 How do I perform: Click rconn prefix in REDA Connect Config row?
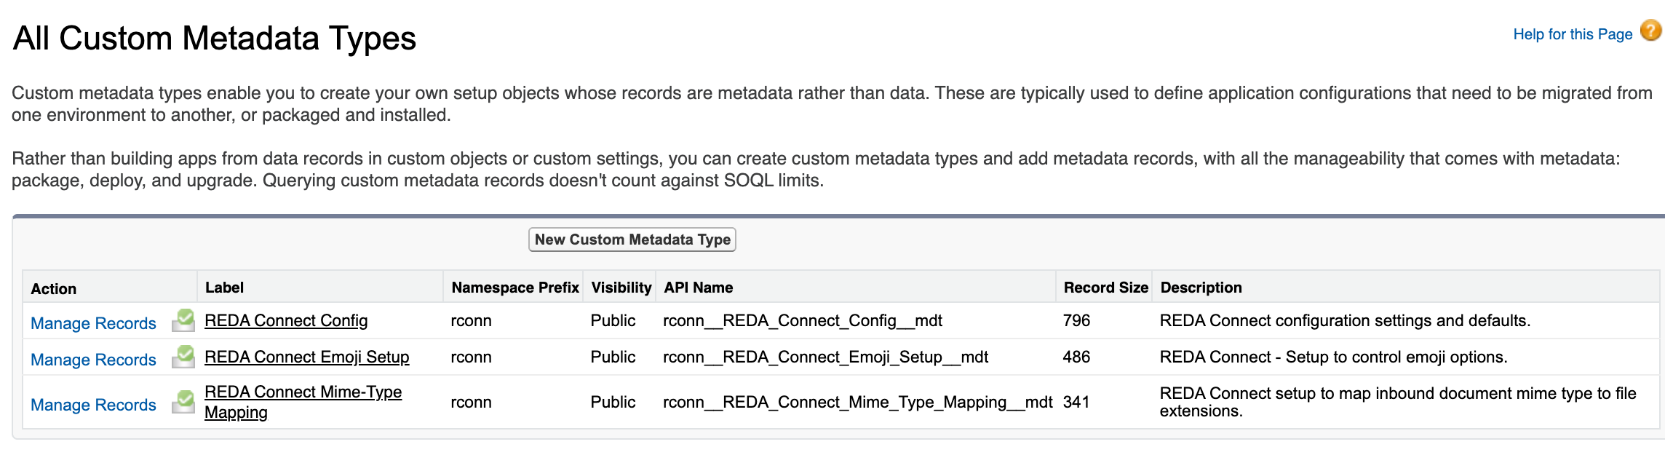(x=471, y=320)
